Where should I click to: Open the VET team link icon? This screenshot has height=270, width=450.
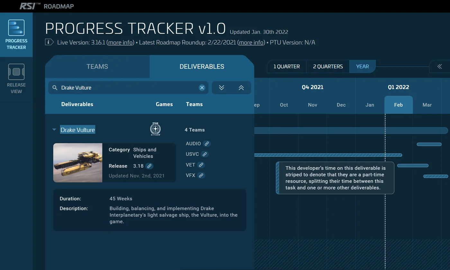(201, 165)
